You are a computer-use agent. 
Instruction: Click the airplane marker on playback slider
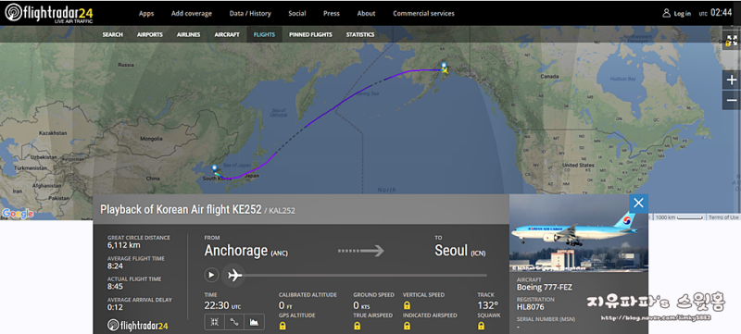234,275
